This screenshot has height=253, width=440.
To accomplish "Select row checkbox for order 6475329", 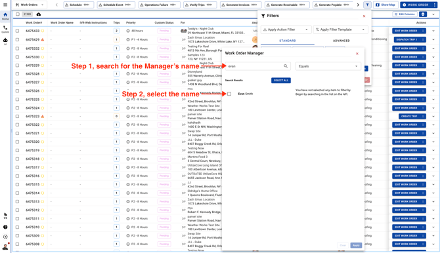I will pyautogui.click(x=17, y=66).
